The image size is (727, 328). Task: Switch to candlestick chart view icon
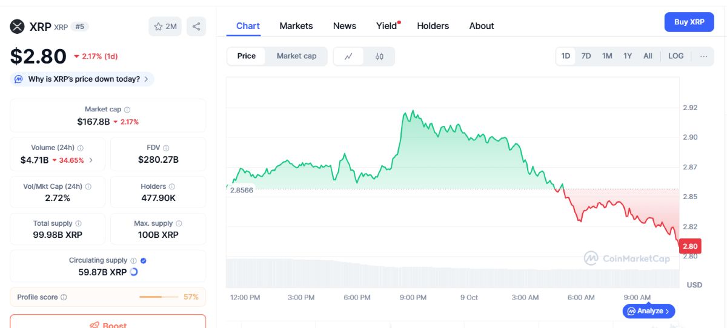coord(379,56)
